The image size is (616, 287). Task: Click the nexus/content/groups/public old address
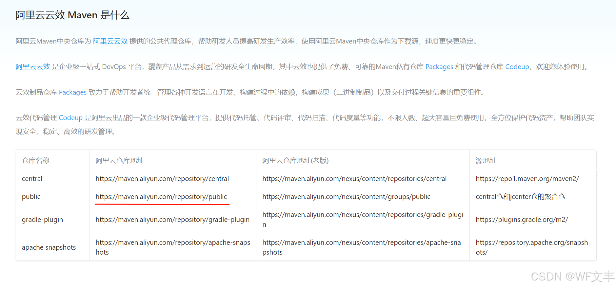pos(346,197)
